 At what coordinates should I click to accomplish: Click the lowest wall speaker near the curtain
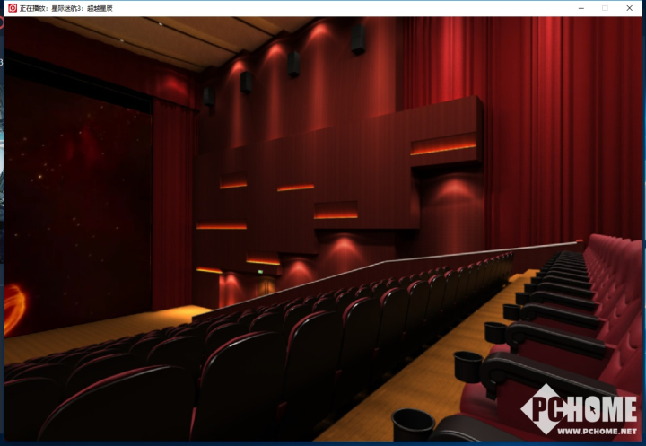(x=209, y=96)
